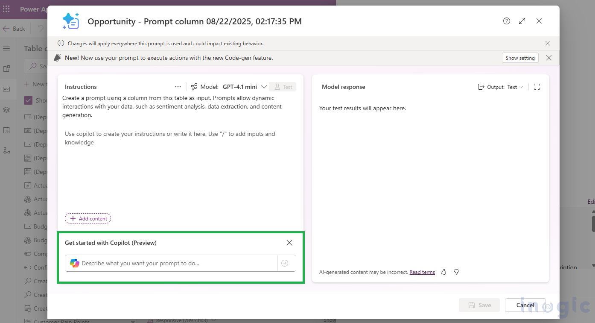Image resolution: width=595 pixels, height=323 pixels.
Task: Toggle the hamburger menu in left sidebar
Action: click(6, 48)
